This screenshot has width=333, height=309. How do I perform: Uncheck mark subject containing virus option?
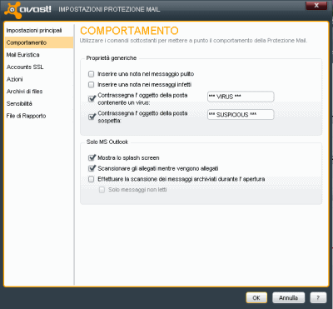[x=92, y=98]
